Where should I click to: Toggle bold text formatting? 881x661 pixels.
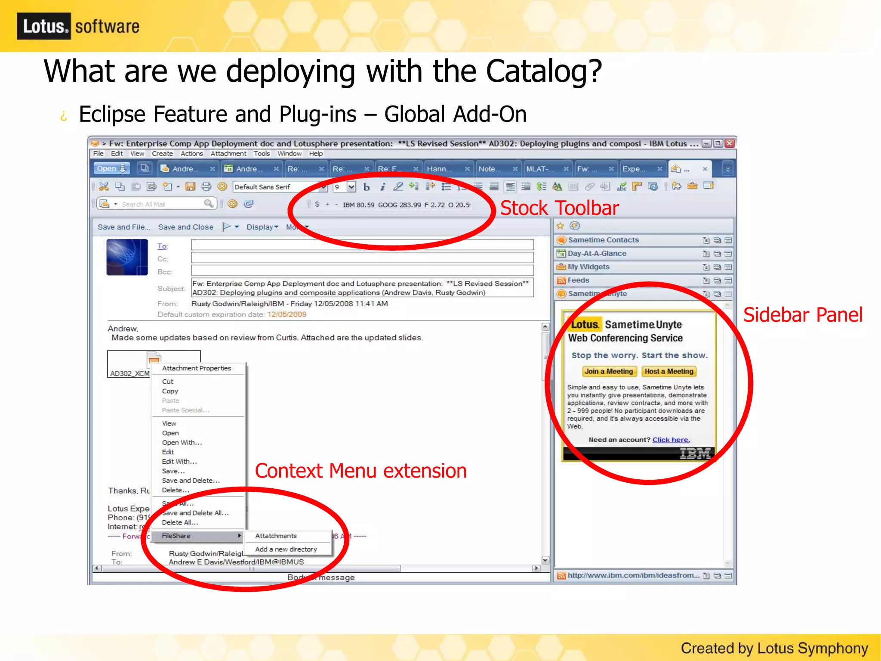coord(367,187)
